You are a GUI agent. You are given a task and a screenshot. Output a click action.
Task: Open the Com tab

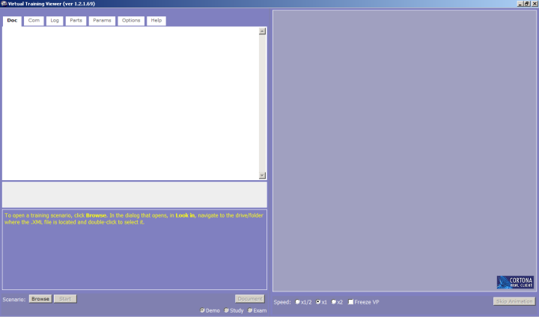[x=34, y=21]
